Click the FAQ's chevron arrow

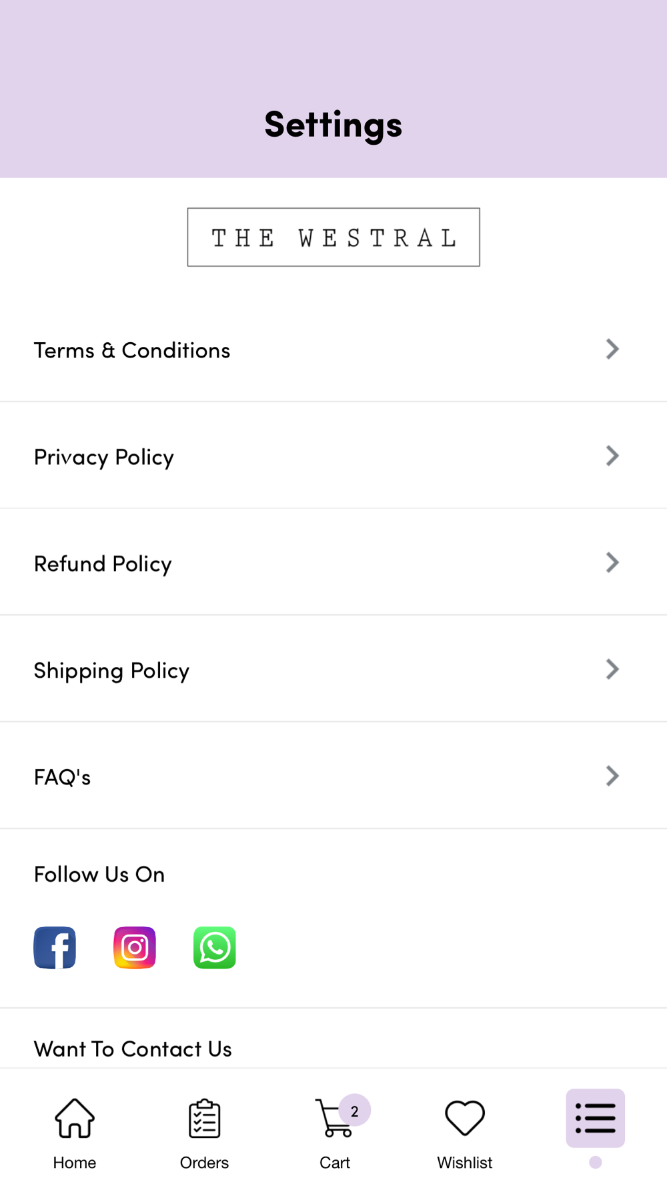612,776
